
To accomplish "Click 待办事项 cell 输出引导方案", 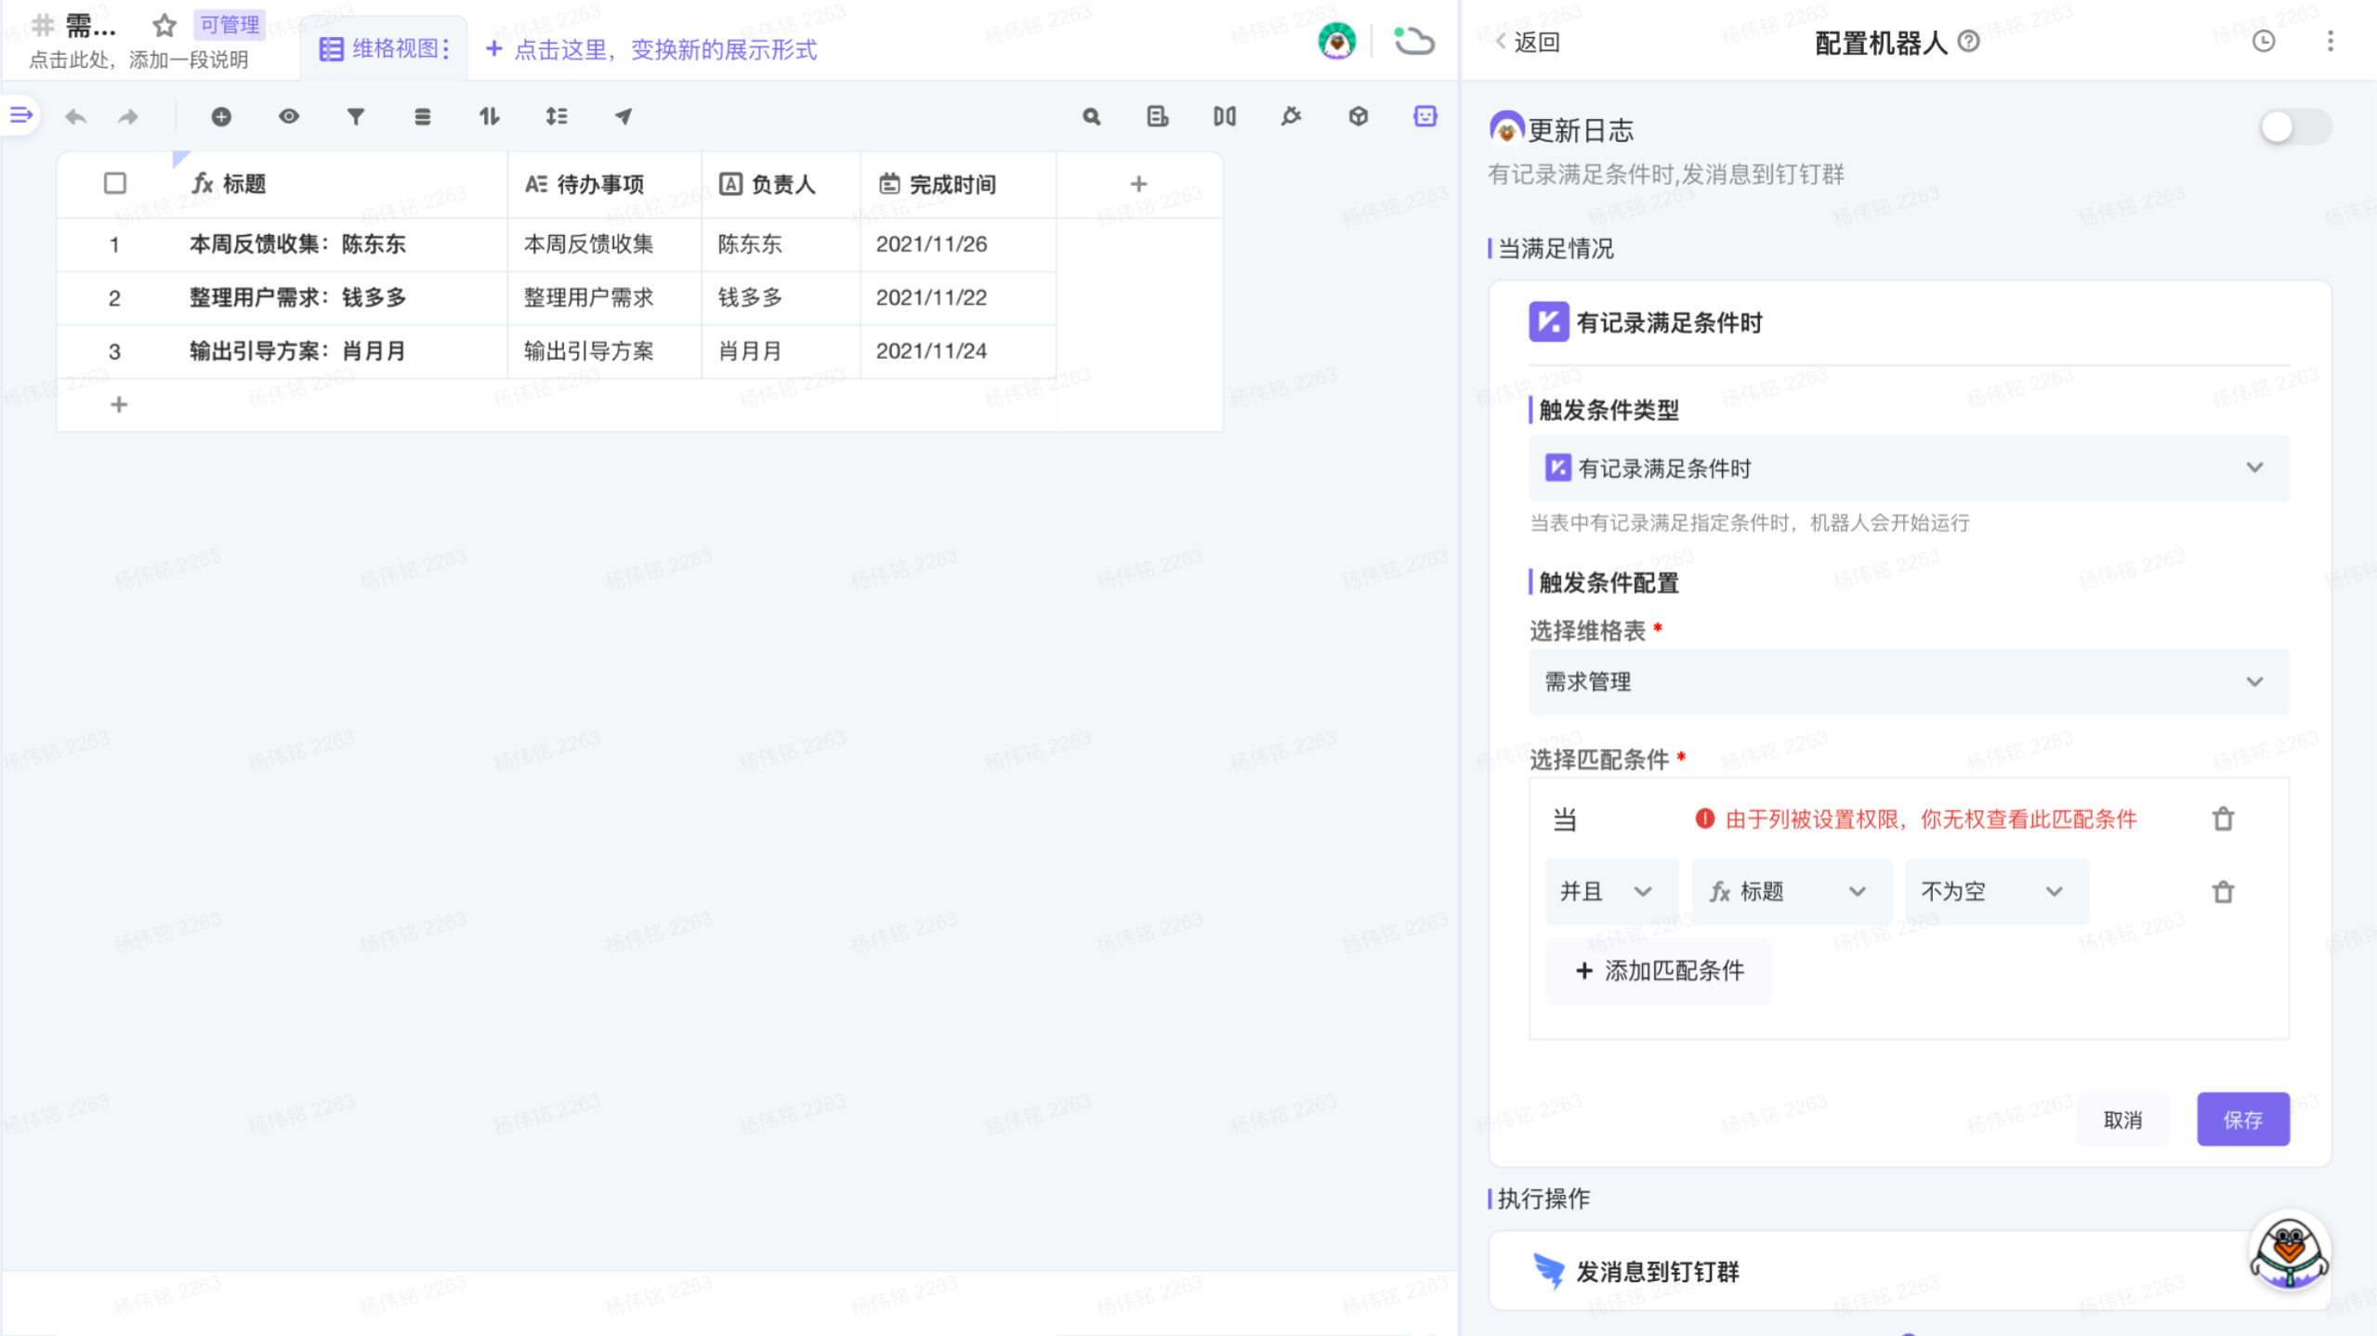I will 604,352.
